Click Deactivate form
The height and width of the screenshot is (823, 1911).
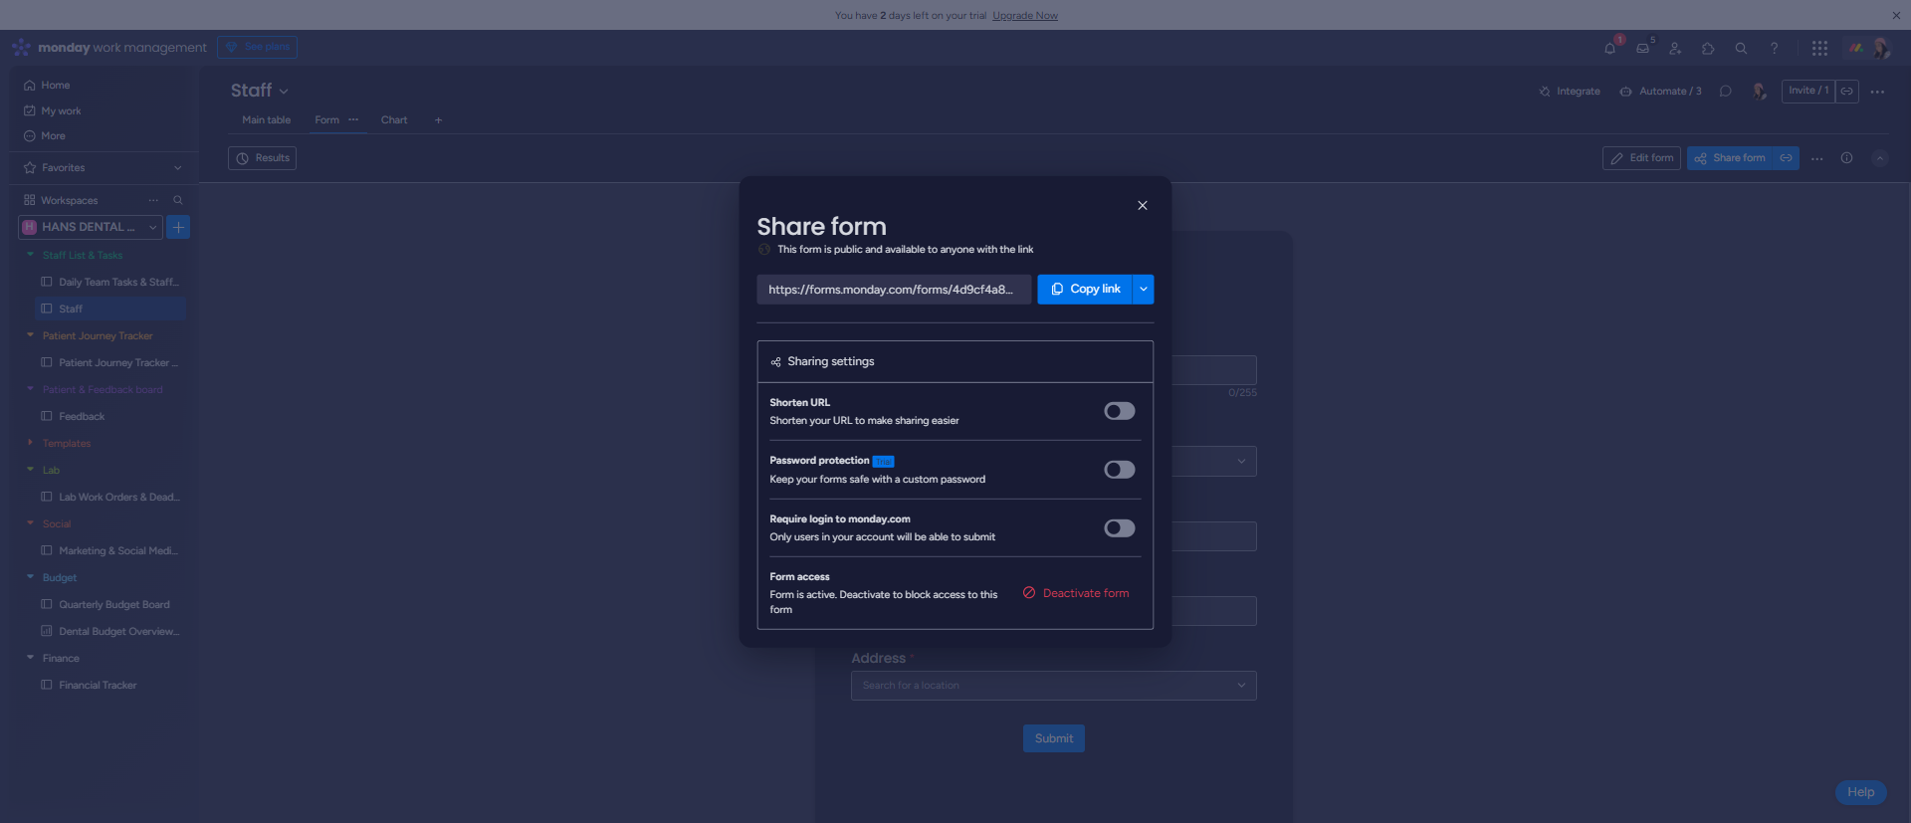click(x=1076, y=593)
